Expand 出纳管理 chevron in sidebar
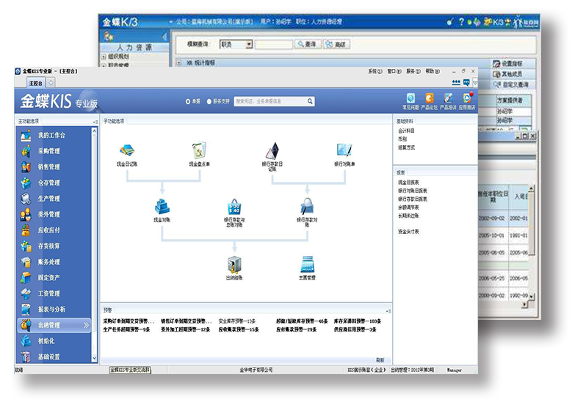The height and width of the screenshot is (402, 575). (86, 325)
